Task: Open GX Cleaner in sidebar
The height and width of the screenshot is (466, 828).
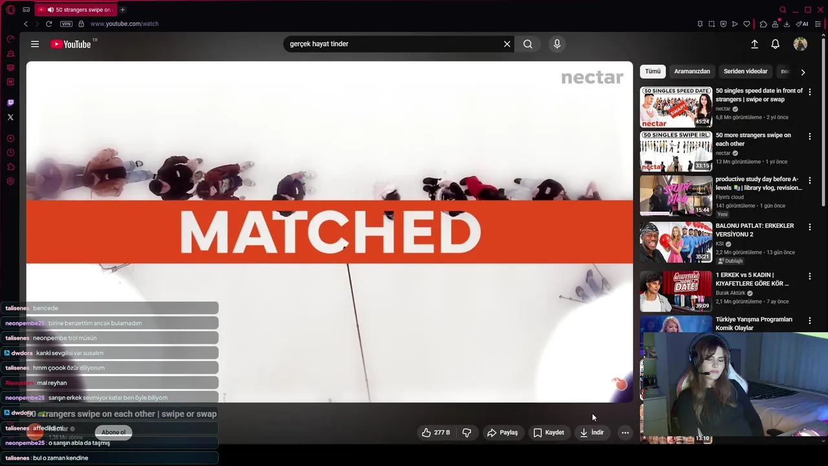Action: 10,54
